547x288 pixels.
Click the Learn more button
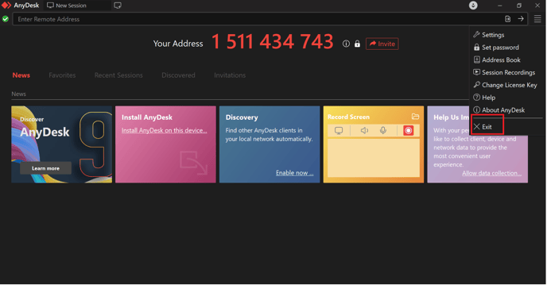(45, 168)
